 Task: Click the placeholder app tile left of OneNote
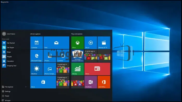point(77,82)
